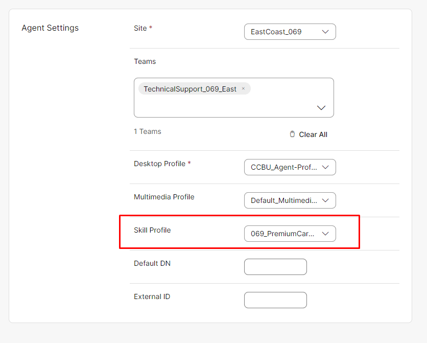Image resolution: width=427 pixels, height=343 pixels.
Task: Open the Skill Profile dropdown
Action: 290,234
